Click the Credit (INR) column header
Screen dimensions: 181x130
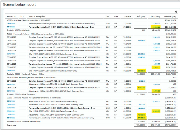[155, 16]
